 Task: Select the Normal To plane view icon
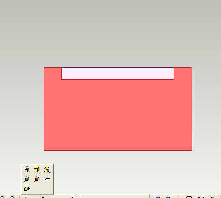pyautogui.click(x=47, y=179)
